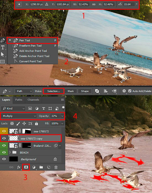Image resolution: width=152 pixels, height=193 pixels.
Task: Lock position move icon
Action: coord(24,124)
